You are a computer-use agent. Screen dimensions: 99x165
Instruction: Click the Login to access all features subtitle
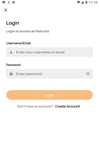[28, 31]
